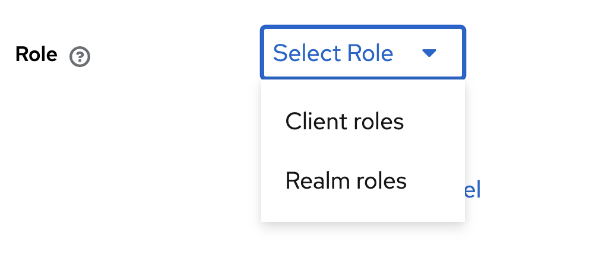602x261 pixels.
Task: Click the Select Role text
Action: click(x=333, y=53)
